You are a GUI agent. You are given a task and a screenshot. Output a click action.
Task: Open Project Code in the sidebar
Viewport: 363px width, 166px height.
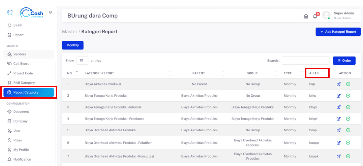click(23, 73)
